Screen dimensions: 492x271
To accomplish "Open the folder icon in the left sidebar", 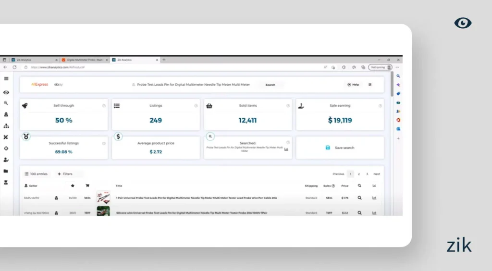I will pyautogui.click(x=6, y=171).
